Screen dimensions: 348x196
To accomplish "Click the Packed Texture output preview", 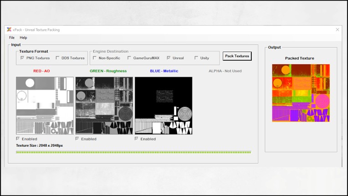I will coord(301,93).
